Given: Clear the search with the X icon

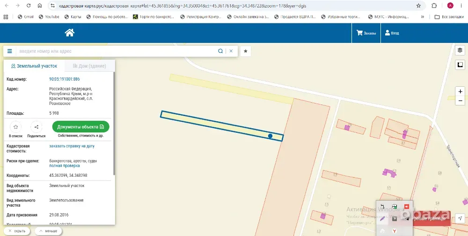Looking at the screenshot, I should [231, 51].
